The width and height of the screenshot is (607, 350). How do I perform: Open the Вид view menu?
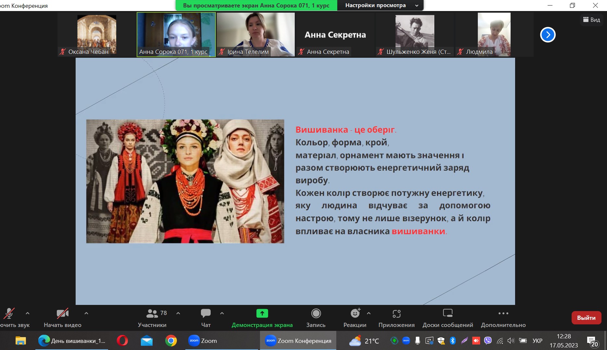pos(591,20)
